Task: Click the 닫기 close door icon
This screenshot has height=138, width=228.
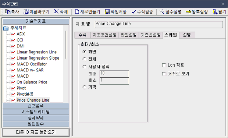Action: click(215, 12)
